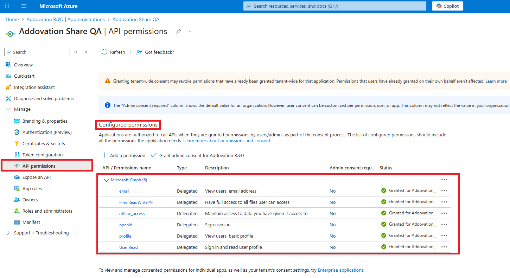Collapse the Manage section in sidebar

point(8,109)
